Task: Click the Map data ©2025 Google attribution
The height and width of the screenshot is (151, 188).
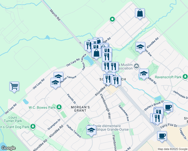Action: (172, 149)
